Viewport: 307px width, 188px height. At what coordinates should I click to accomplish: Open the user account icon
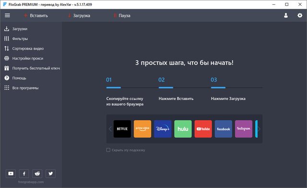point(286,15)
